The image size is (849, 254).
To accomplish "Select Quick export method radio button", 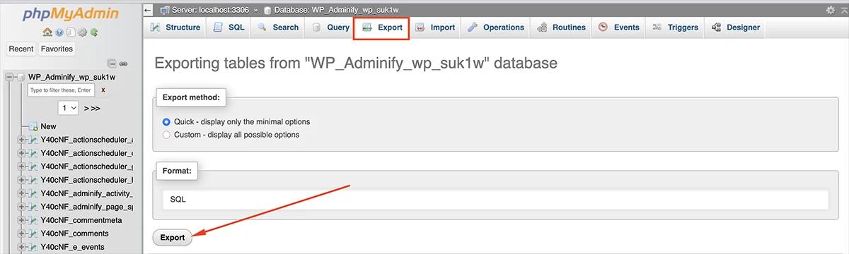I will (x=167, y=121).
